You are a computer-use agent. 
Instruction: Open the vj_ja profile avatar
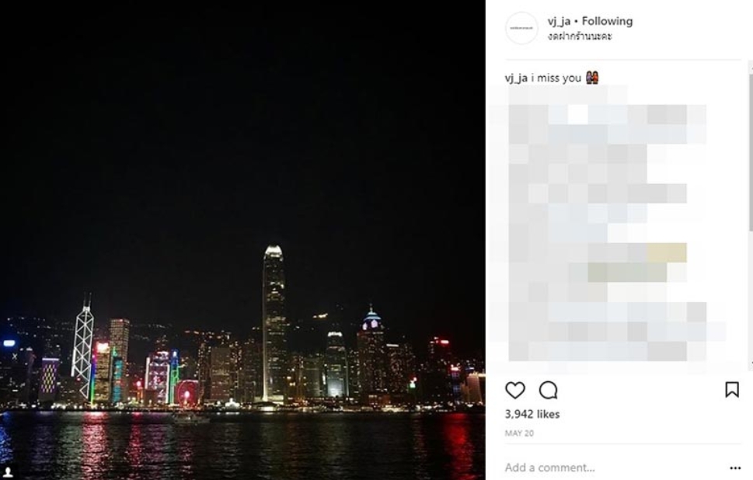click(x=521, y=28)
